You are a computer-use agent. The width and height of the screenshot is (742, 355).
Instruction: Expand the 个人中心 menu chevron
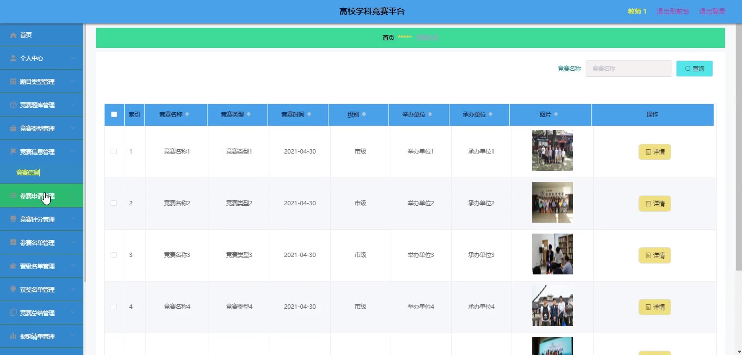[73, 58]
